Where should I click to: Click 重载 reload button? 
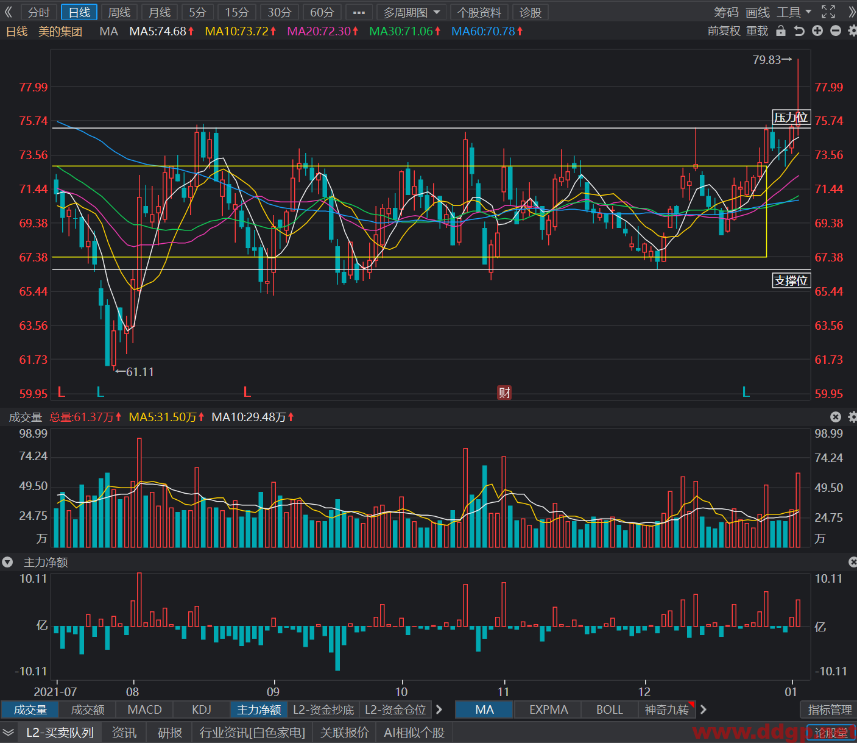coord(757,31)
